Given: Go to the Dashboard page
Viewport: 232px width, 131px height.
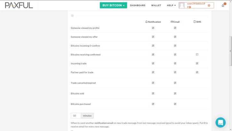Looking at the screenshot, I should 138,5.
